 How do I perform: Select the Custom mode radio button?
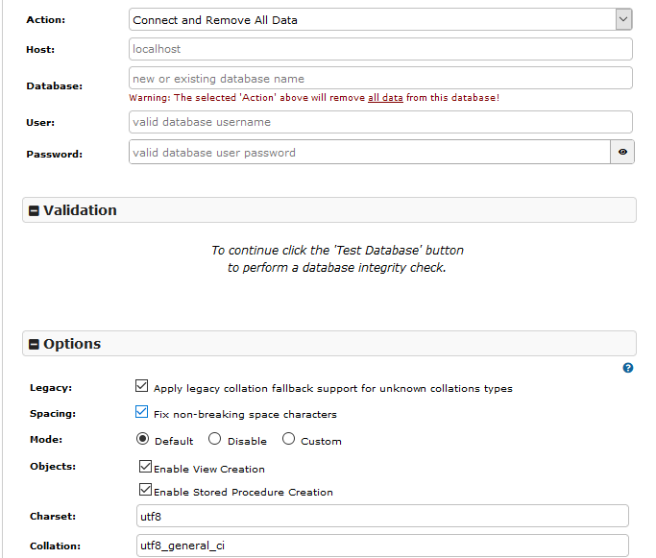[x=288, y=440]
